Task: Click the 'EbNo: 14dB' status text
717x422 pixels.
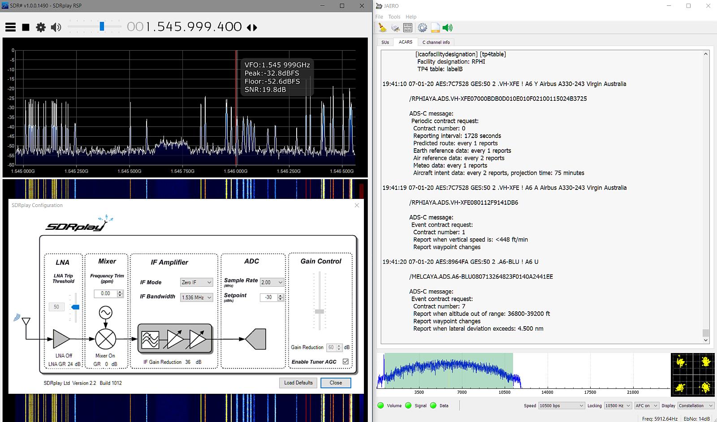Action: point(697,419)
